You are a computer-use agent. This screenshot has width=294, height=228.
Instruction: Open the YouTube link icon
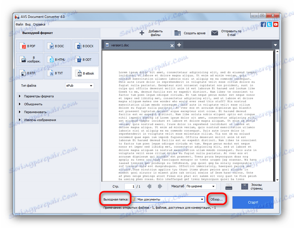[x=276, y=24]
